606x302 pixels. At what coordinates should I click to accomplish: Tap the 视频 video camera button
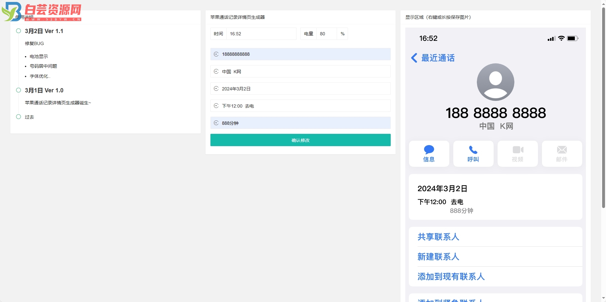518,154
